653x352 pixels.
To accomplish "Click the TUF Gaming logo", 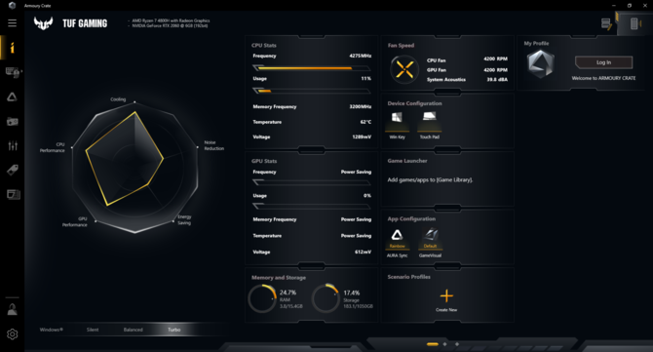I will tap(43, 23).
